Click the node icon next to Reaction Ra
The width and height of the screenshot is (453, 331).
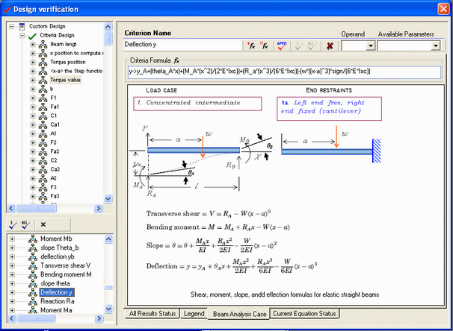[x=33, y=301]
